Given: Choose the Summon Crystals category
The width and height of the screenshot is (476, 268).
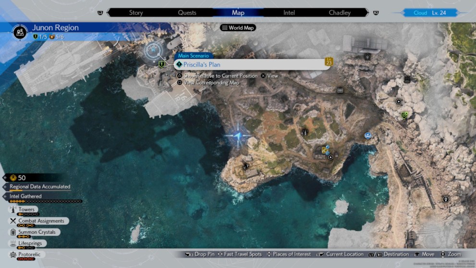Looking at the screenshot, I should [37, 232].
